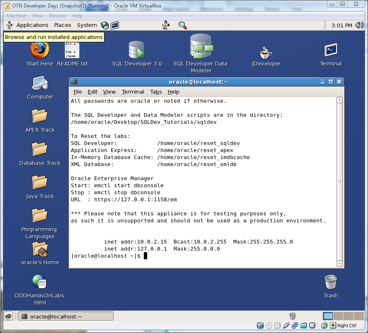Launch SQL Developer 3.0 from desktop
This screenshot has height=333, width=368.
point(137,50)
